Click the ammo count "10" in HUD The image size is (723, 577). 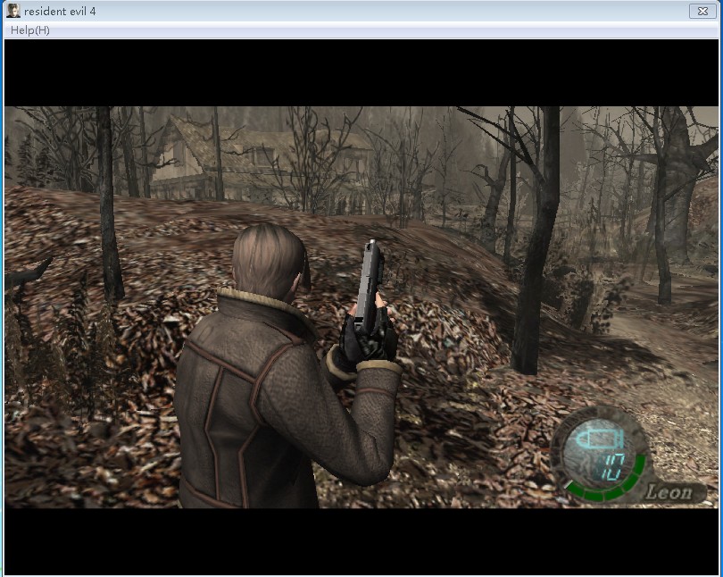612,466
